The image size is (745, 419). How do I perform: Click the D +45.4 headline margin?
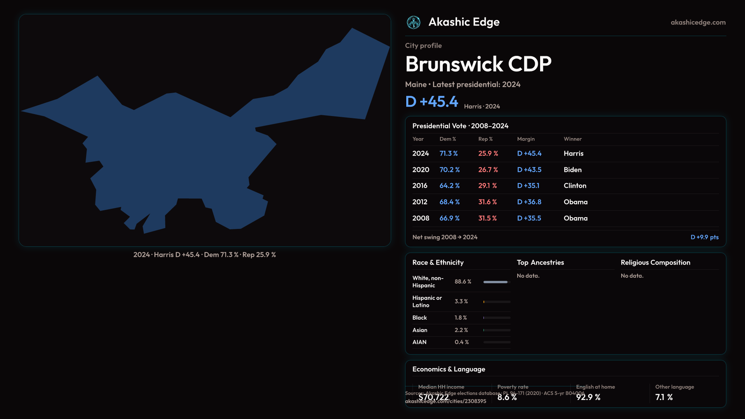(431, 102)
